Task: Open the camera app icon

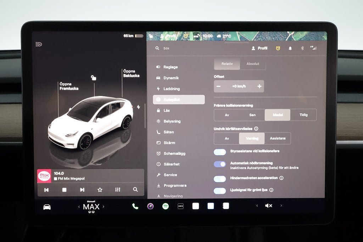Action: pyautogui.click(x=150, y=206)
